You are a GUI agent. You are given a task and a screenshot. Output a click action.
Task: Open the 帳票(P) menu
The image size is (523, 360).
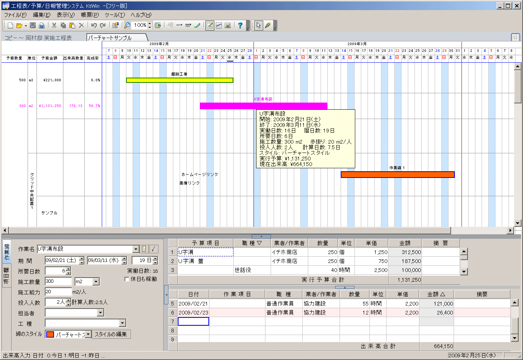(89, 15)
